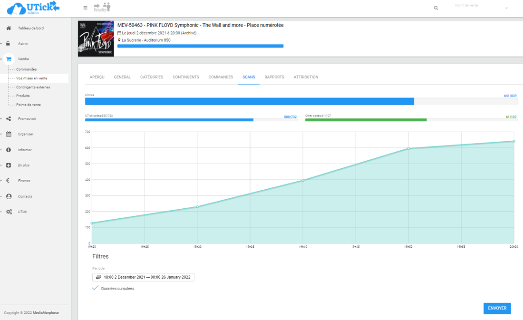Open Tableau de bord home icon

[9, 28]
